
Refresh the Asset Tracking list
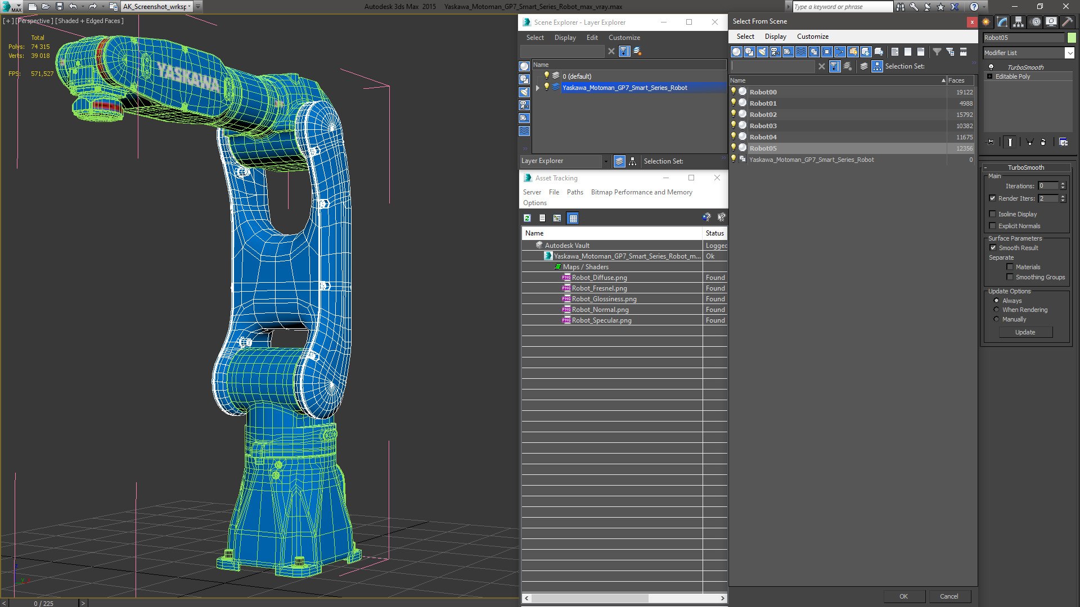click(527, 218)
